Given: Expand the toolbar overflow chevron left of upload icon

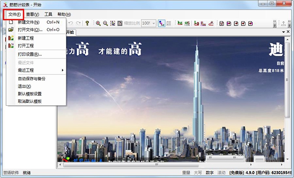Looking at the screenshot, I should (275, 23).
